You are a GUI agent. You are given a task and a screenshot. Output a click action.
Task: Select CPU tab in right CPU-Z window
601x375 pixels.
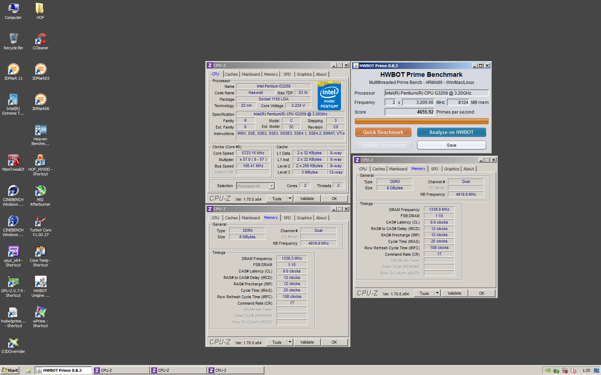tap(363, 169)
